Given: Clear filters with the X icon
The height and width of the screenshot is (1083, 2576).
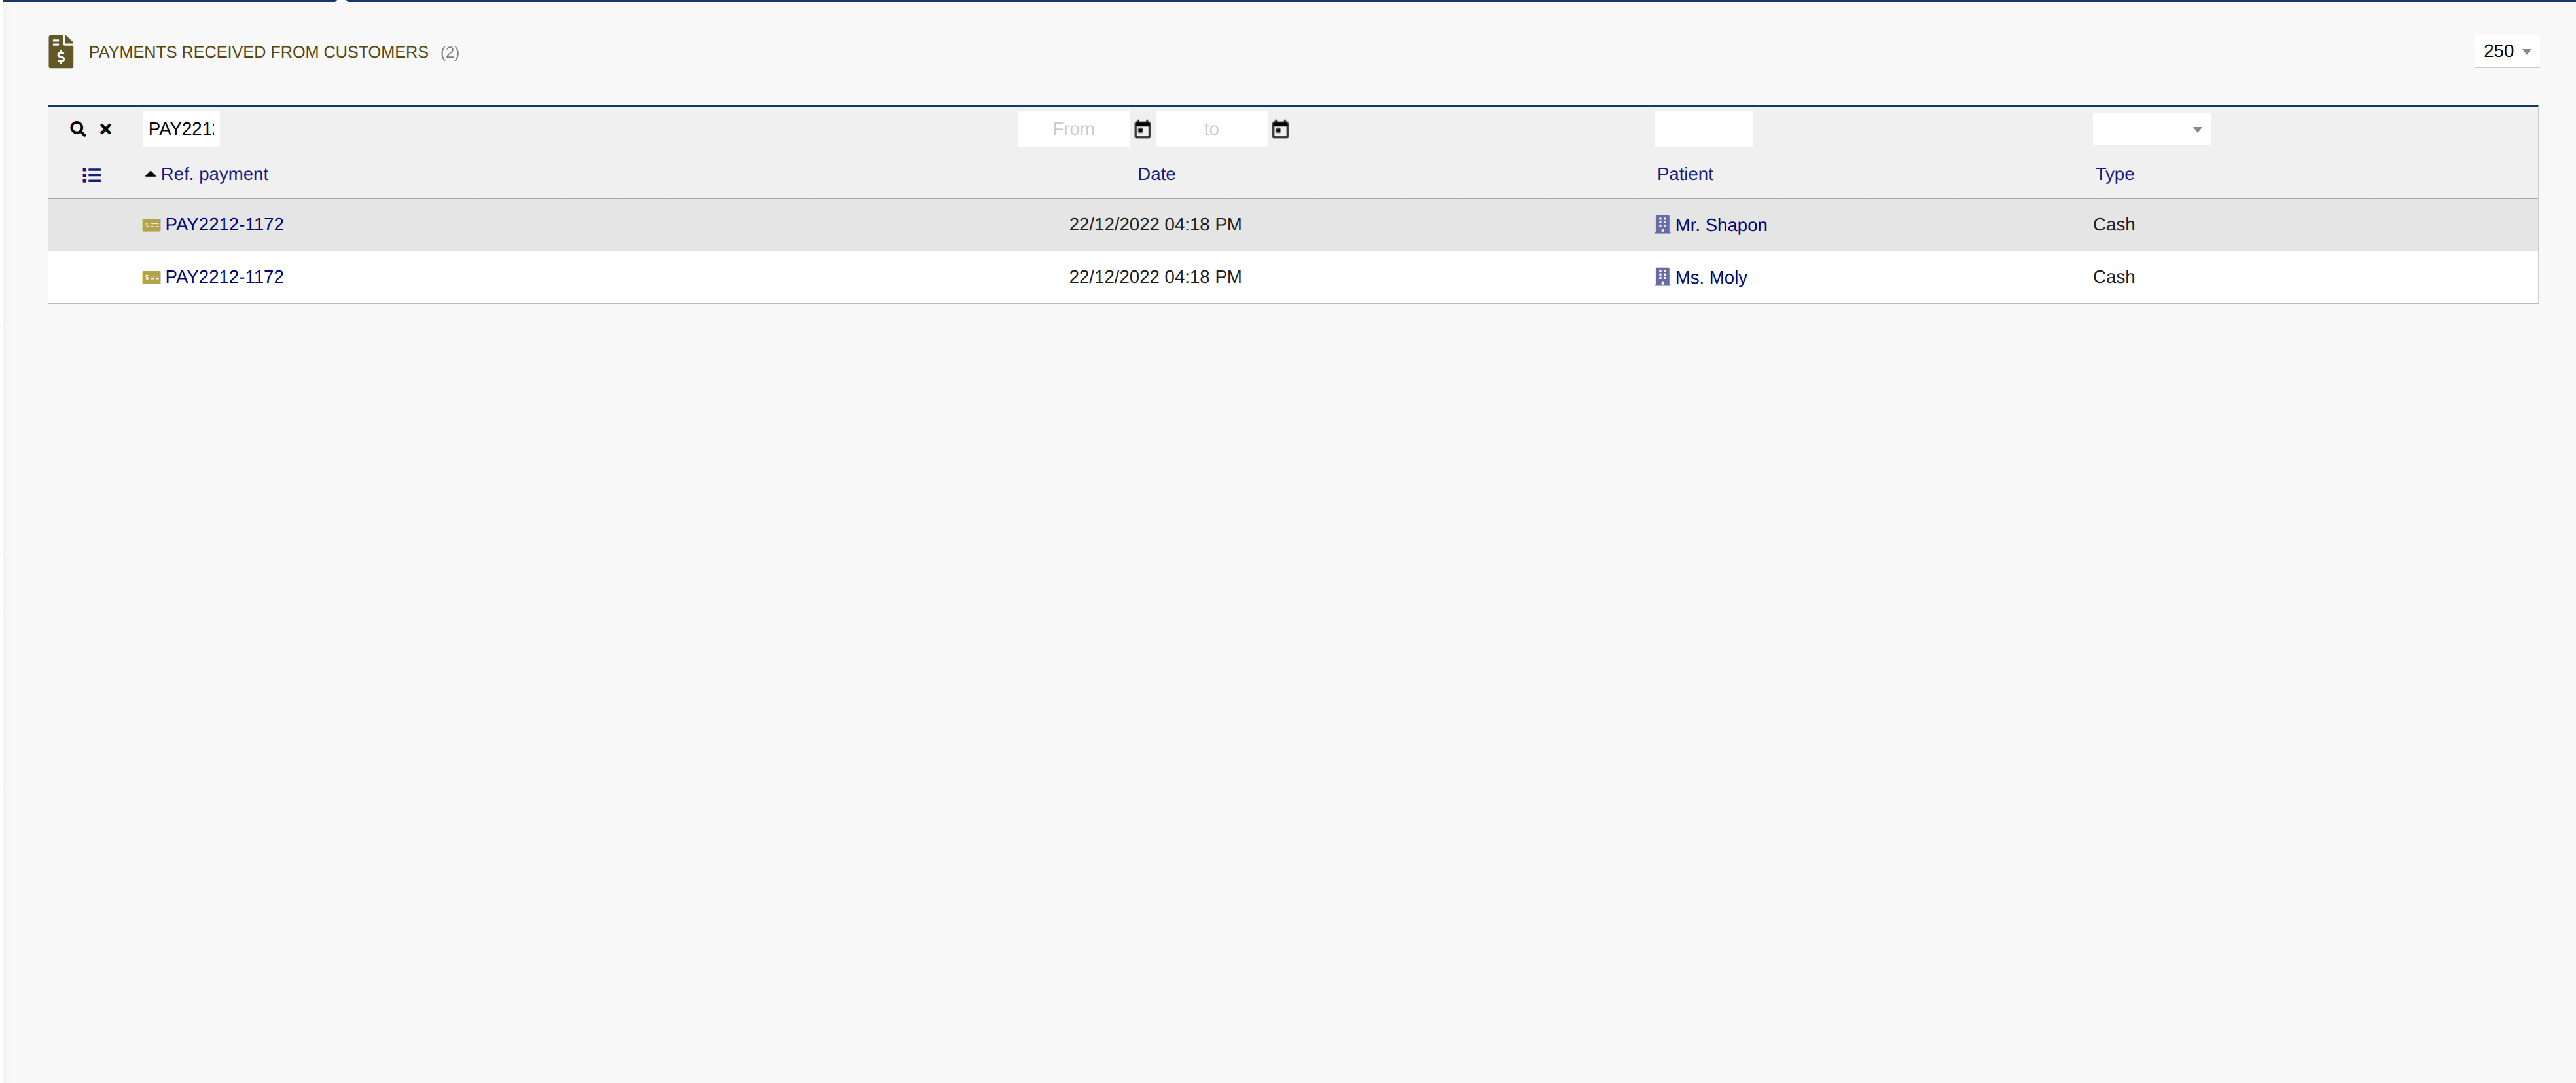Looking at the screenshot, I should [x=105, y=129].
